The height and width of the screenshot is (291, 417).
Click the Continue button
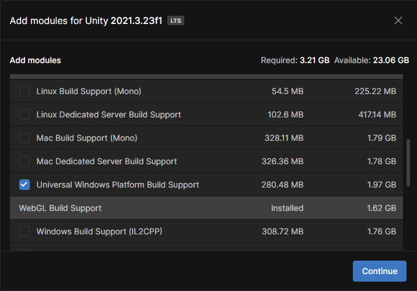(380, 271)
